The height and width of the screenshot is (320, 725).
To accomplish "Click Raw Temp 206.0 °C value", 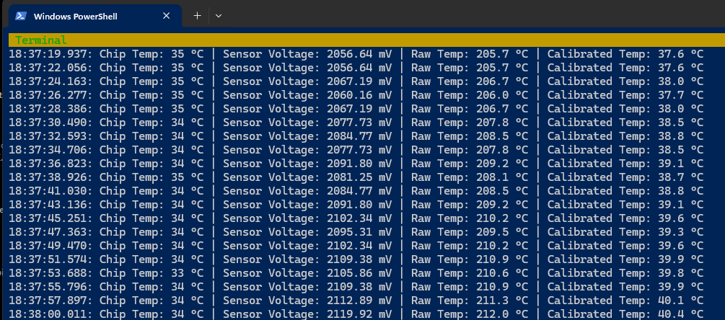I will pyautogui.click(x=502, y=95).
